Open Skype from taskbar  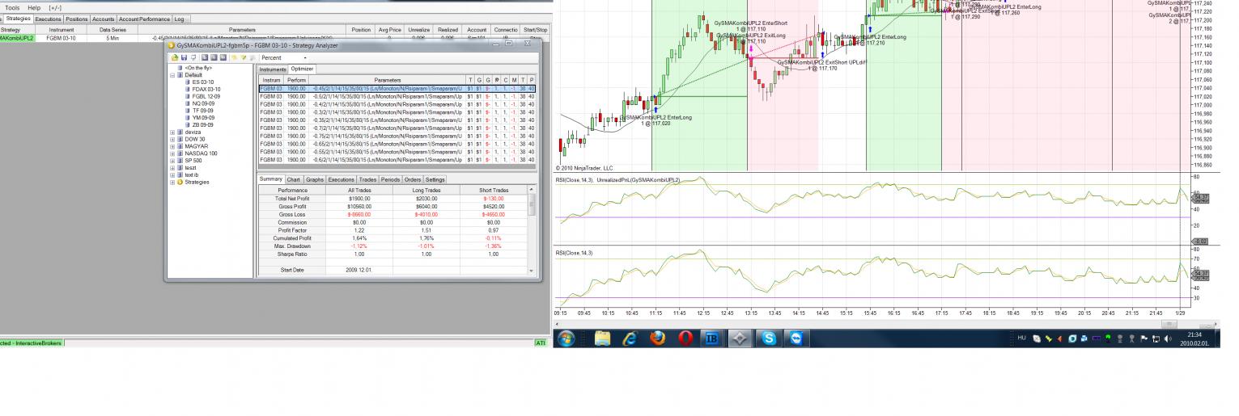tap(769, 338)
